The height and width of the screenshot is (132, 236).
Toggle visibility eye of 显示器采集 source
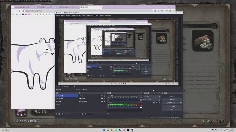102,101
